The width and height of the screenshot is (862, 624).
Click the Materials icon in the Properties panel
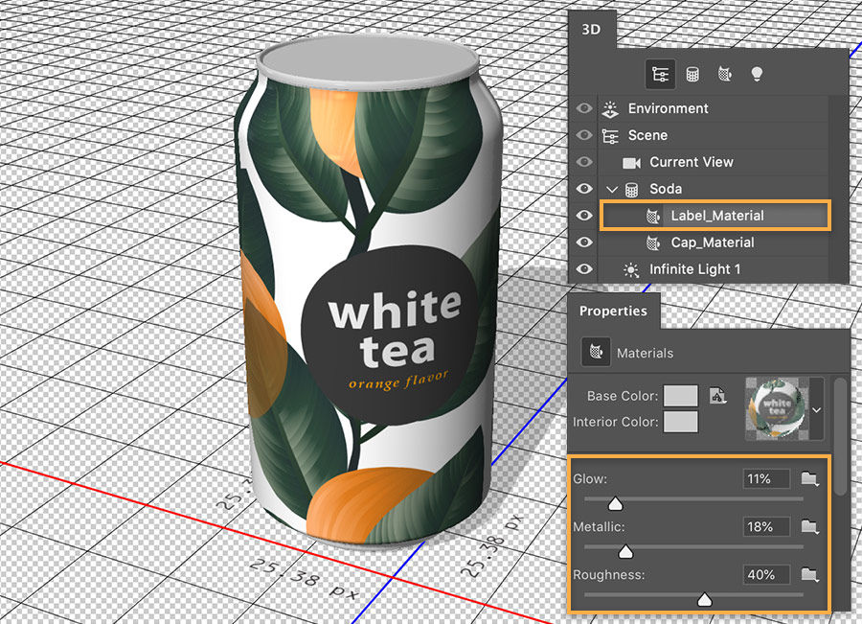[596, 353]
